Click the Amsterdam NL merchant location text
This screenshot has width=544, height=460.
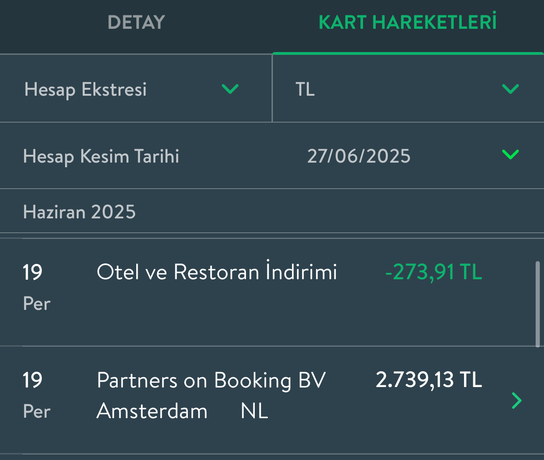(182, 412)
